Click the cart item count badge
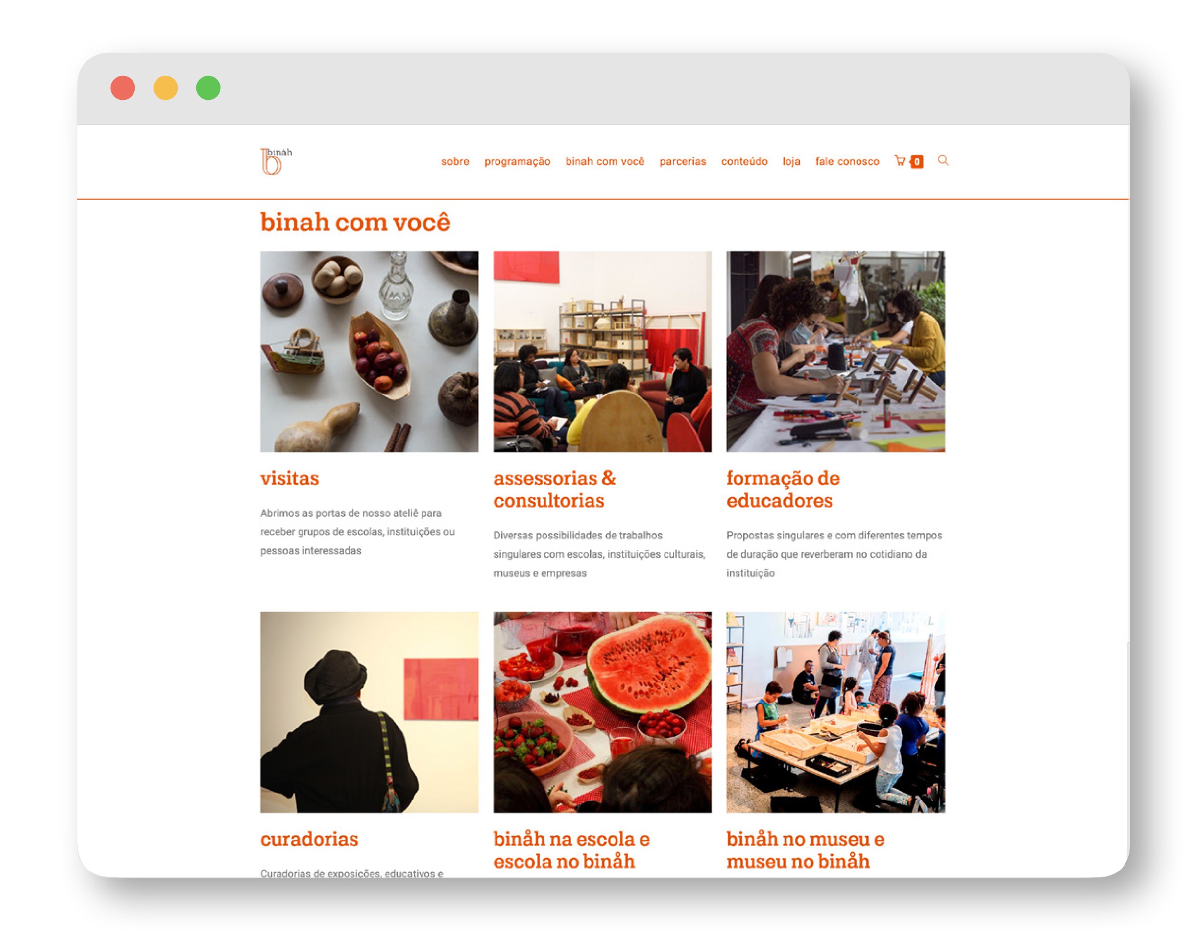 pos(917,161)
